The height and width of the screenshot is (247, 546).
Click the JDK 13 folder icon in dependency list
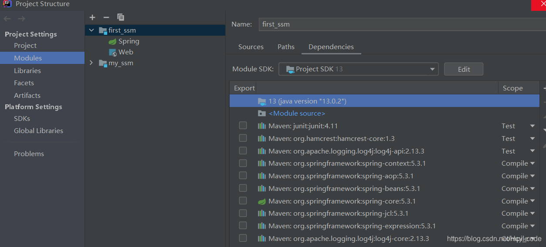pos(262,101)
